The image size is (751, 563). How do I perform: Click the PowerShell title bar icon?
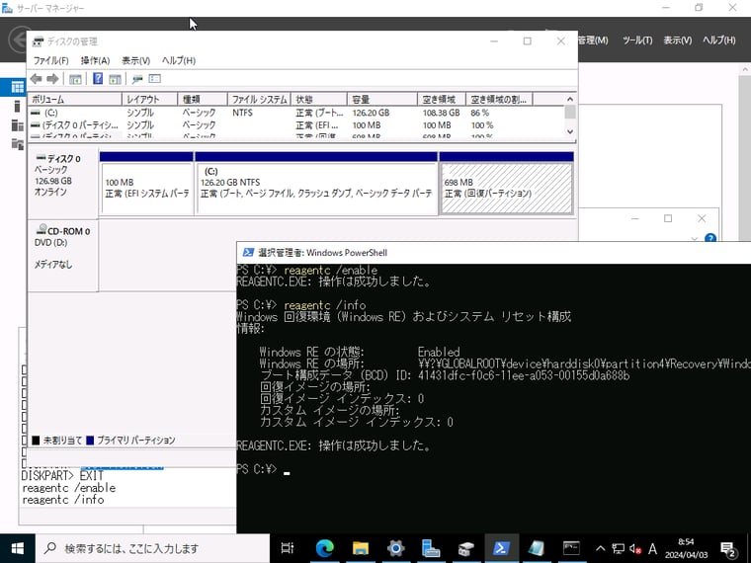pyautogui.click(x=248, y=253)
